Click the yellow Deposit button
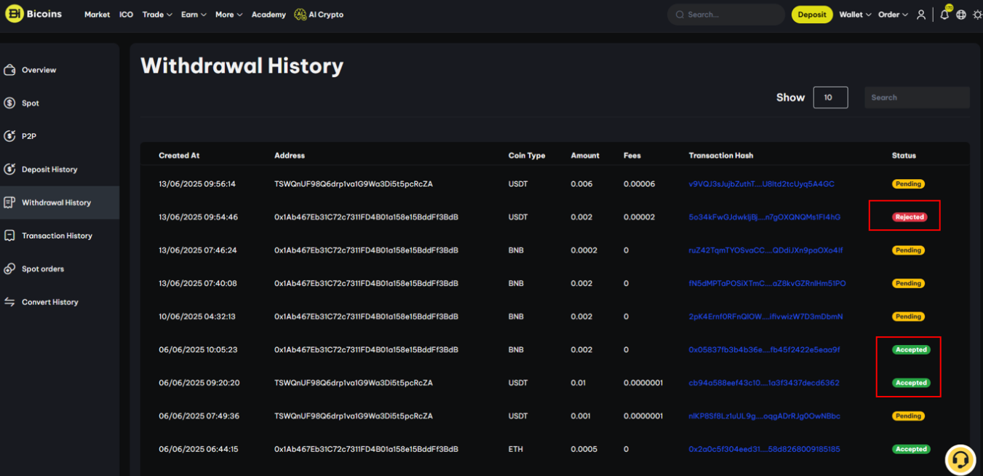Screen dimensions: 983x476 [812, 15]
